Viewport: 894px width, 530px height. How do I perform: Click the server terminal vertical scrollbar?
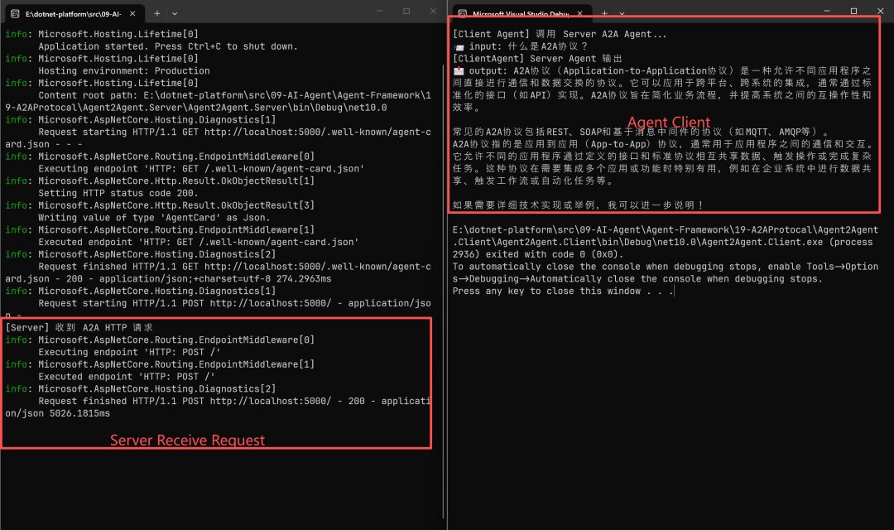[443, 291]
